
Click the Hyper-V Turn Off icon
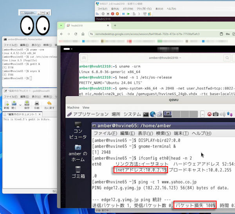coord(108,14)
